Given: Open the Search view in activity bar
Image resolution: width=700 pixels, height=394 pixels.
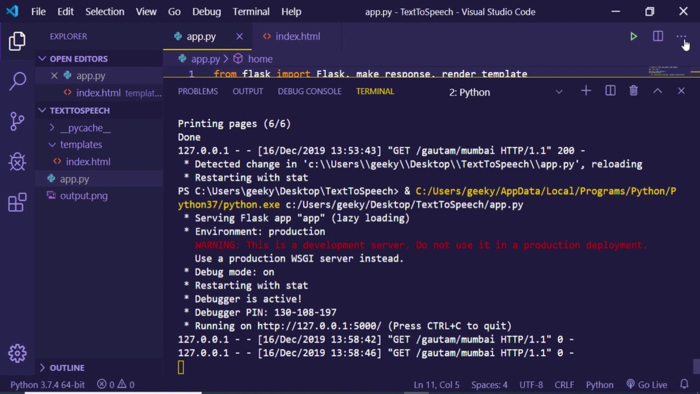Looking at the screenshot, I should click(x=17, y=81).
